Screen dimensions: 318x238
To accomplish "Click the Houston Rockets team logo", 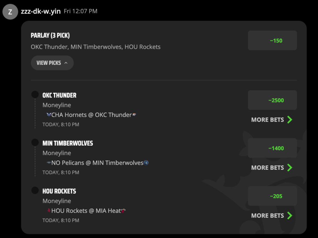I will (x=49, y=210).
